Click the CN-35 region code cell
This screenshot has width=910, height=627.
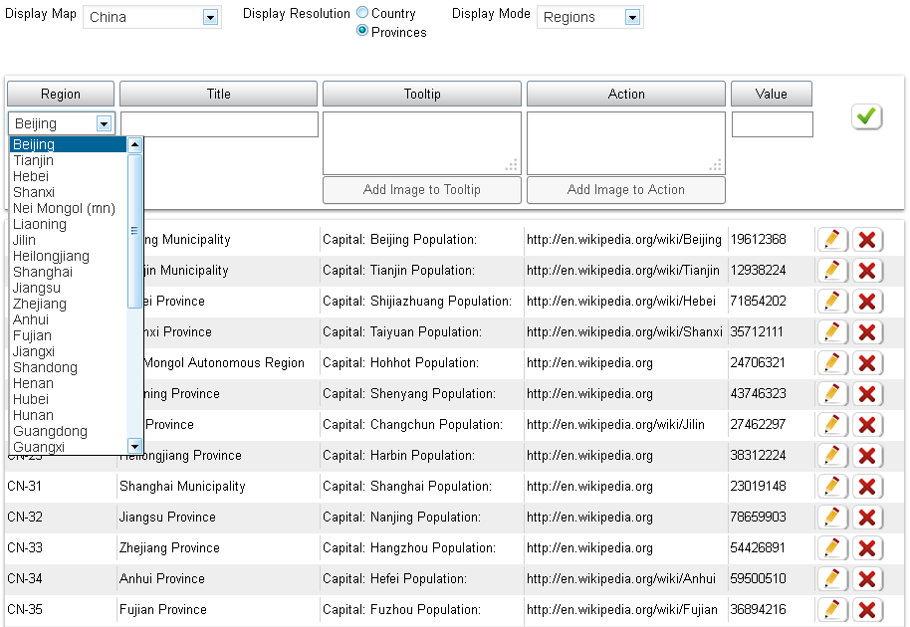(24, 610)
